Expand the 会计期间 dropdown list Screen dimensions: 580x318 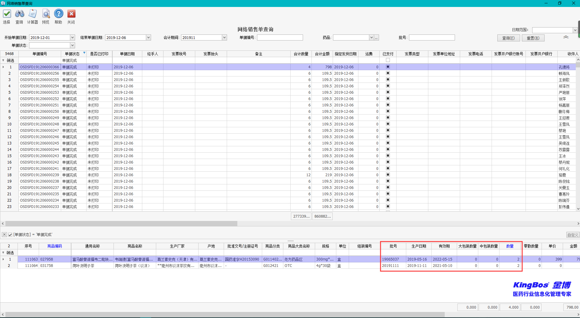[x=224, y=37]
